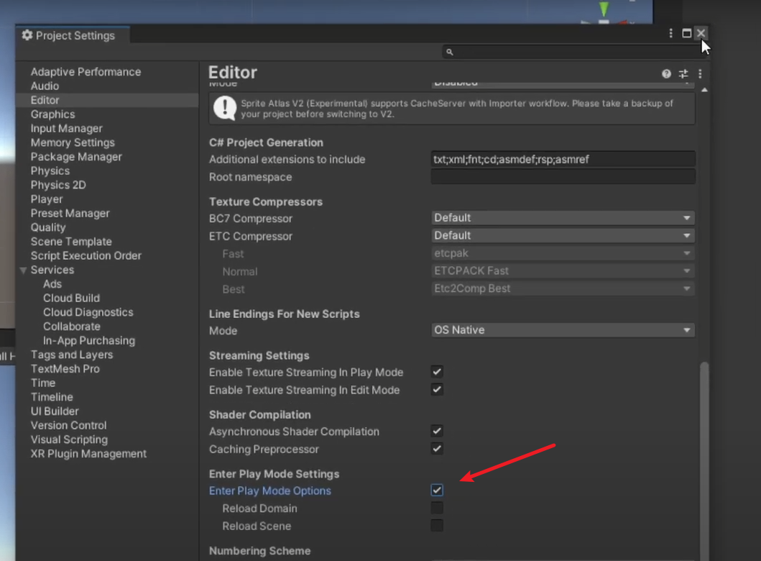Click the Project Settings search field
The image size is (761, 561).
click(575, 52)
